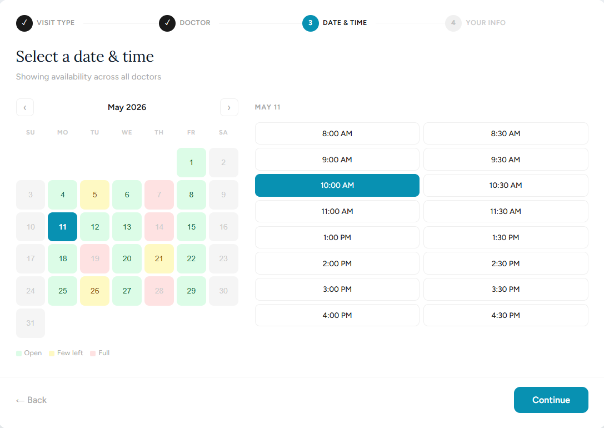Select Monday May 18
This screenshot has width=604, height=428.
[x=63, y=258]
